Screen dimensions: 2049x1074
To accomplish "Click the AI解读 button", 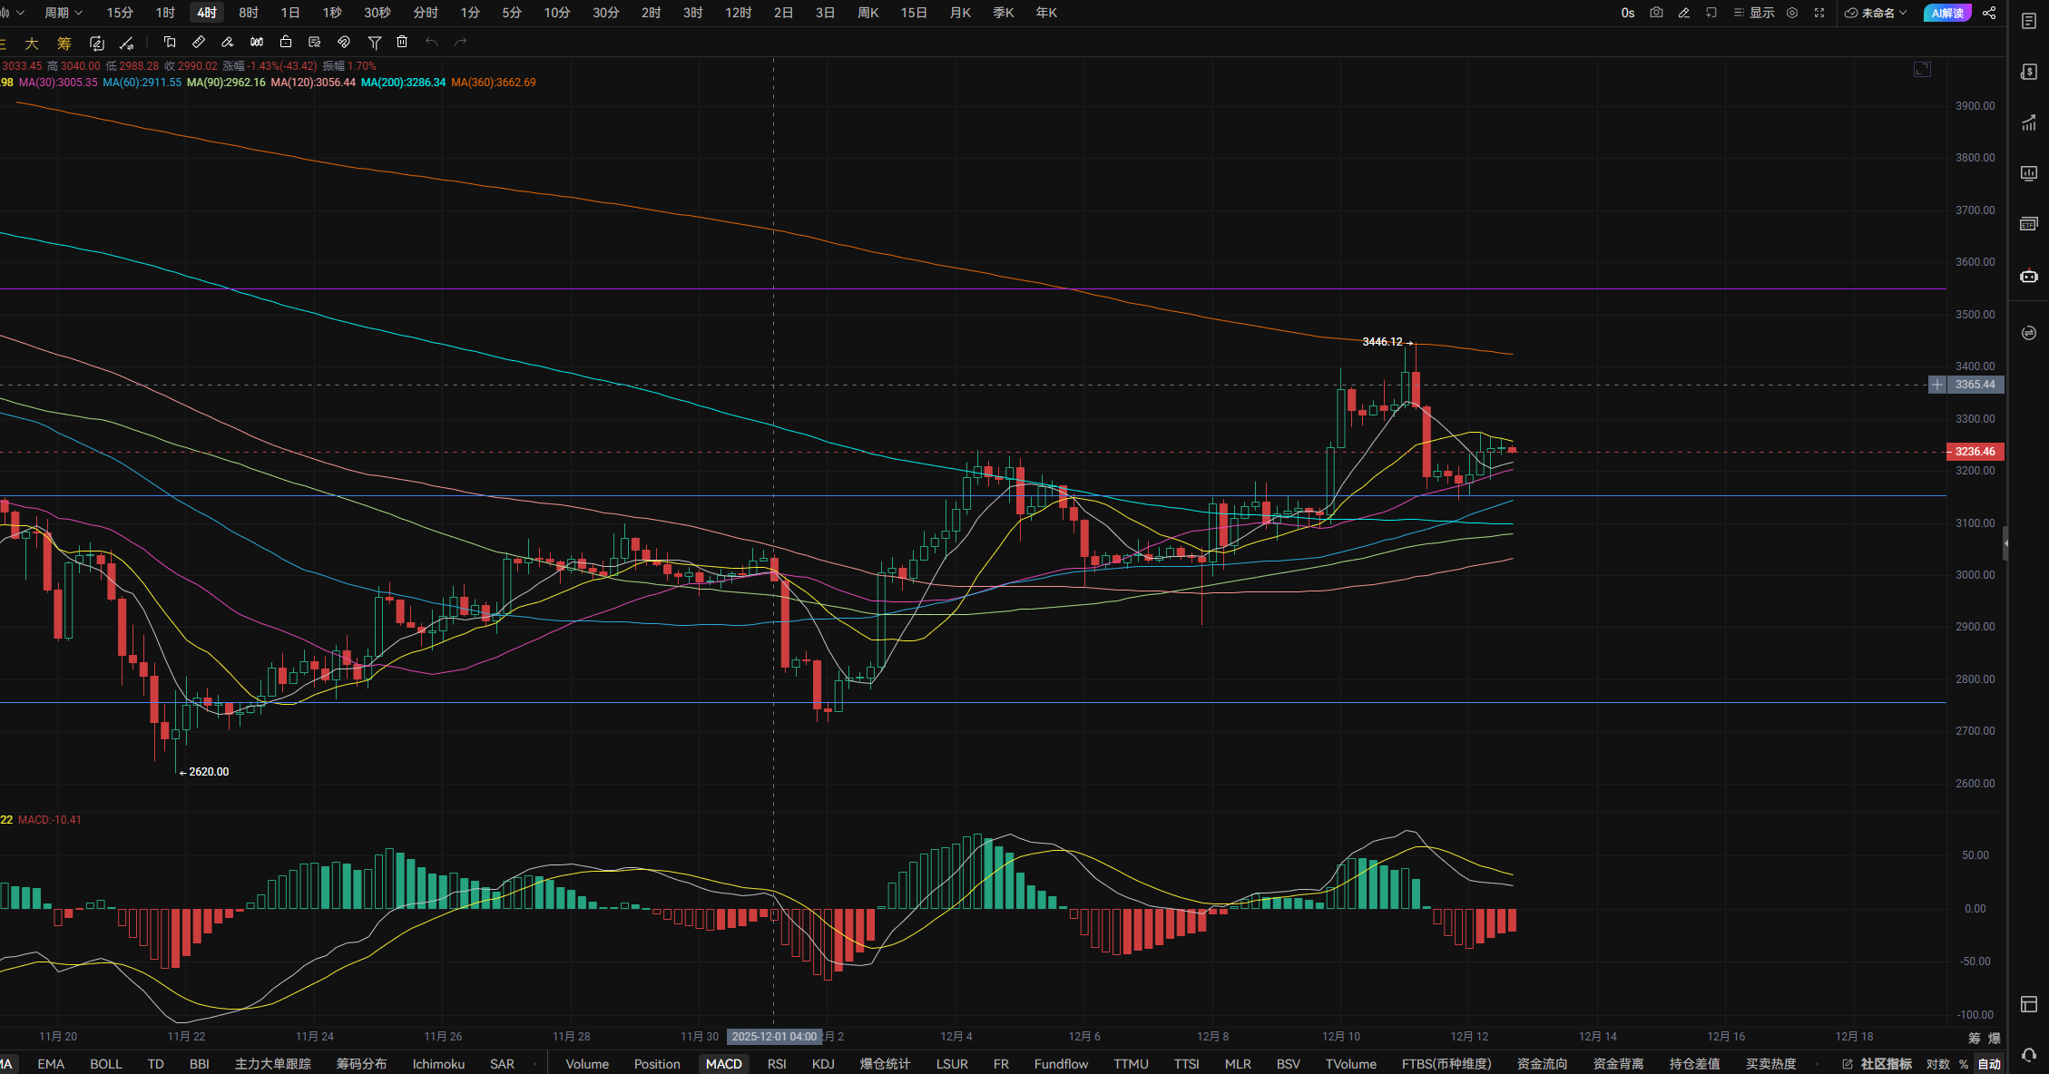I will click(1947, 13).
